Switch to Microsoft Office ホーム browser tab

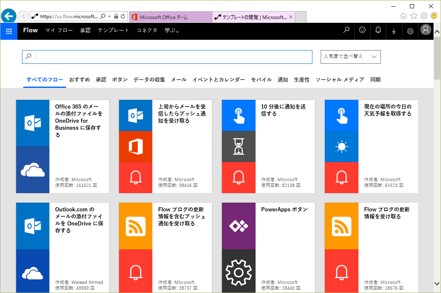pyautogui.click(x=171, y=17)
